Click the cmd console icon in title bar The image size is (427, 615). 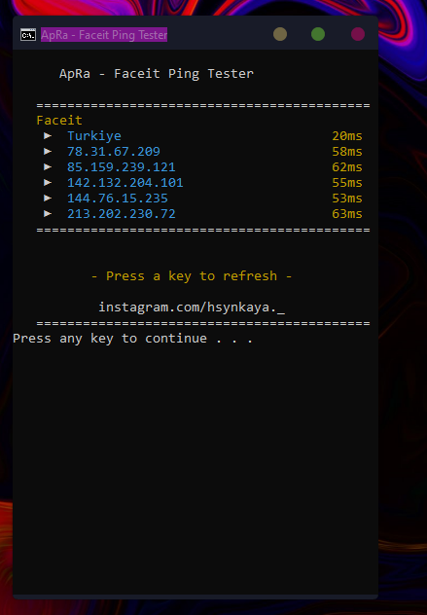28,34
